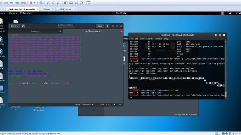Open the Tab Width dropdown in gedit's status bar
The width and height of the screenshot is (241, 135).
pos(88,105)
